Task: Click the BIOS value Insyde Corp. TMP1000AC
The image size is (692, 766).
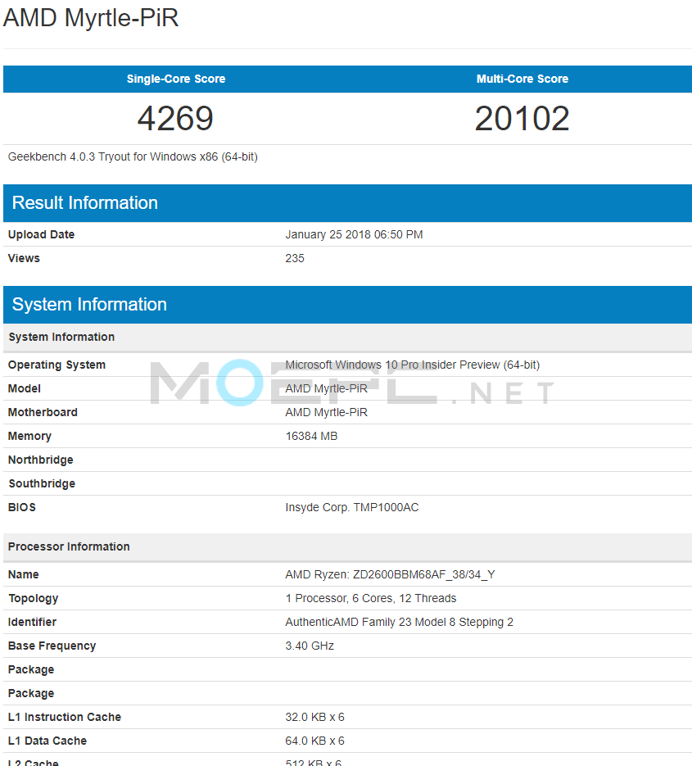Action: (x=351, y=507)
